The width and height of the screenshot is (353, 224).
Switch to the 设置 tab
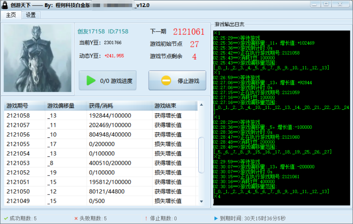[31, 15]
